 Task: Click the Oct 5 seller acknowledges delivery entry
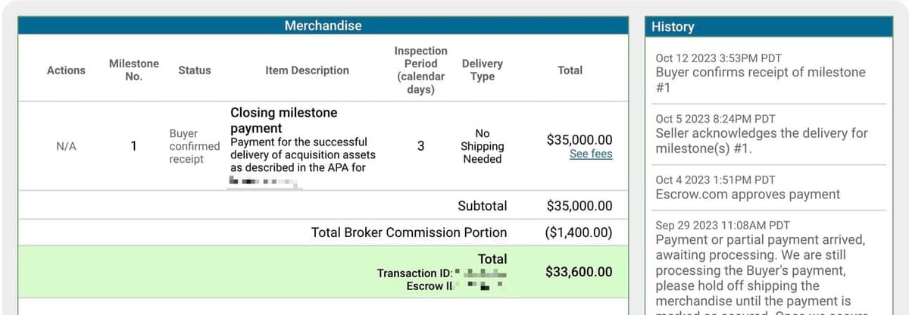click(x=760, y=133)
